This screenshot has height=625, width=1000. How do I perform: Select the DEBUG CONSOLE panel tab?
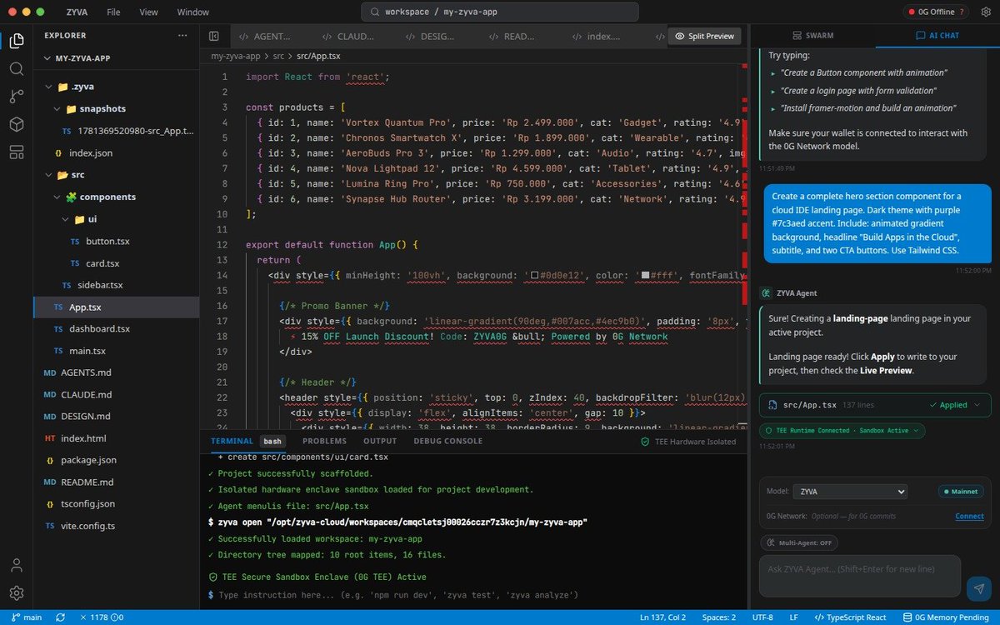pyautogui.click(x=447, y=441)
